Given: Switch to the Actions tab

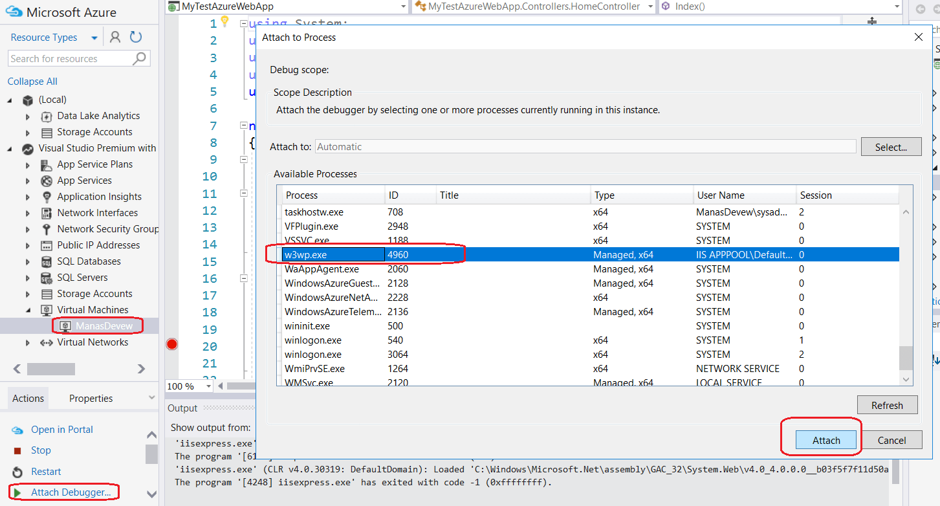Looking at the screenshot, I should click(x=28, y=398).
